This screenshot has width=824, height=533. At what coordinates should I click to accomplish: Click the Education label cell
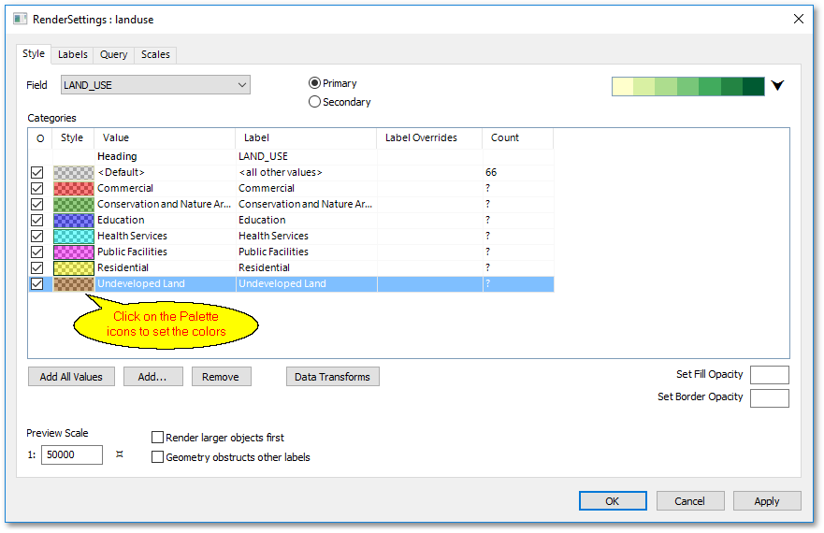[307, 220]
